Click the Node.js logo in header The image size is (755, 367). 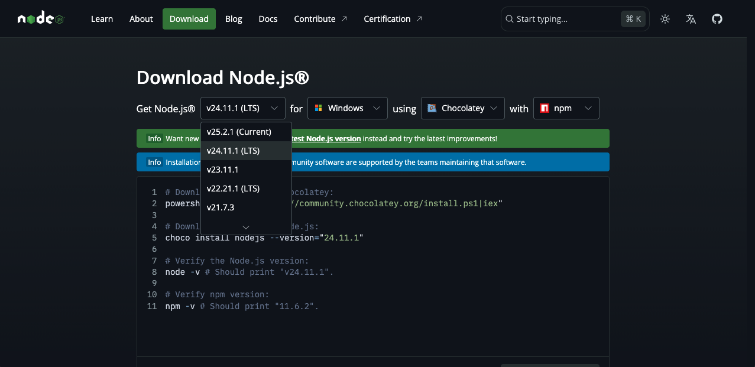[x=40, y=19]
